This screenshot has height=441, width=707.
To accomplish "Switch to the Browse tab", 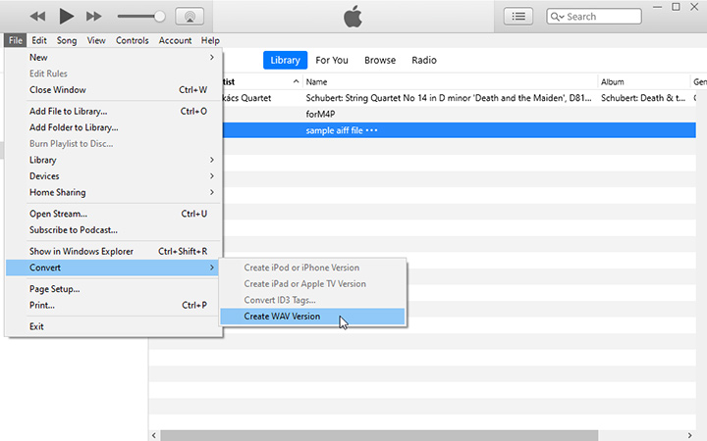I will coord(380,60).
